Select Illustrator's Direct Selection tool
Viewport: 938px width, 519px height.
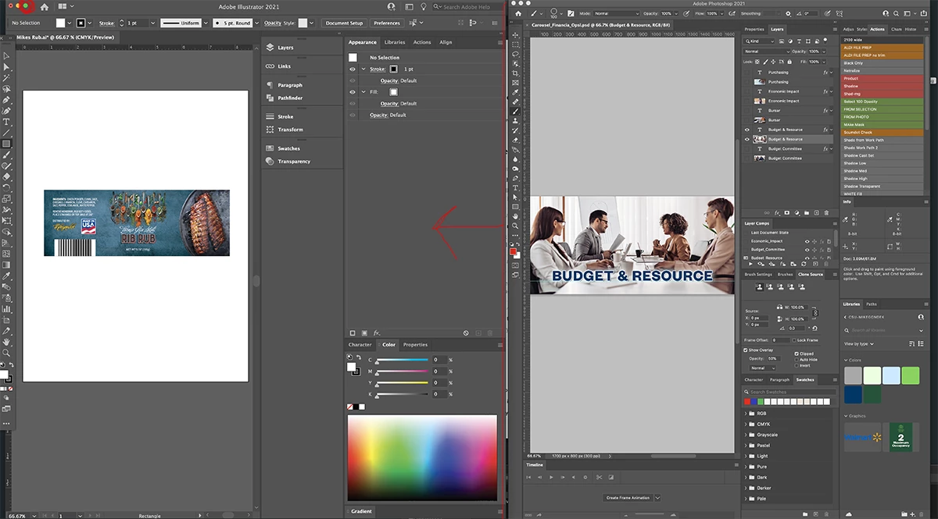(6, 67)
